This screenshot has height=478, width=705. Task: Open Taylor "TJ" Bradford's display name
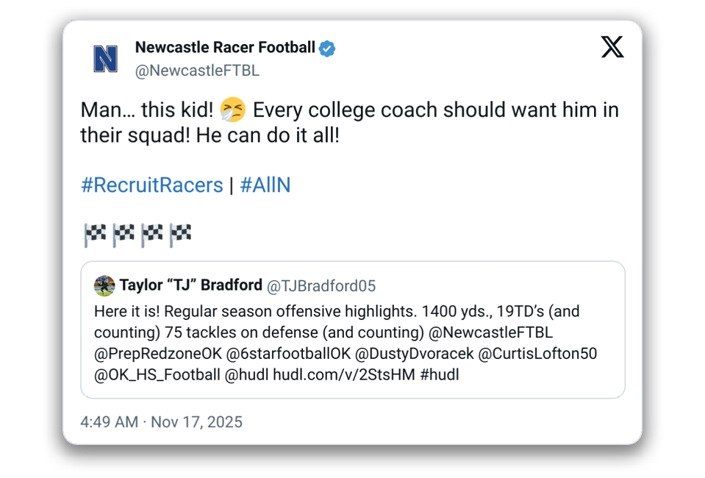190,285
